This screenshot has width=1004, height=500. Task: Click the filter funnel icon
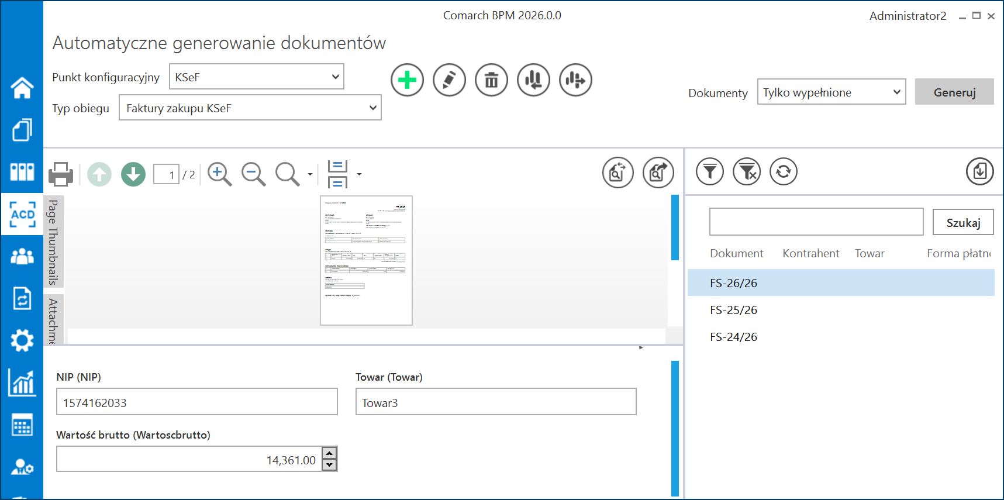click(x=709, y=172)
